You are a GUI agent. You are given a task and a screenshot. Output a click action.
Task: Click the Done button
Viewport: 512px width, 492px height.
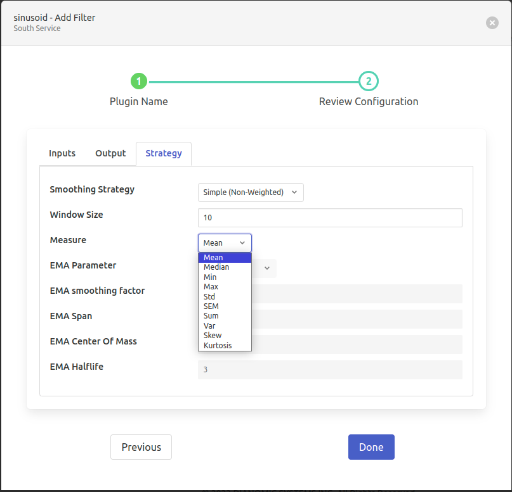[371, 447]
